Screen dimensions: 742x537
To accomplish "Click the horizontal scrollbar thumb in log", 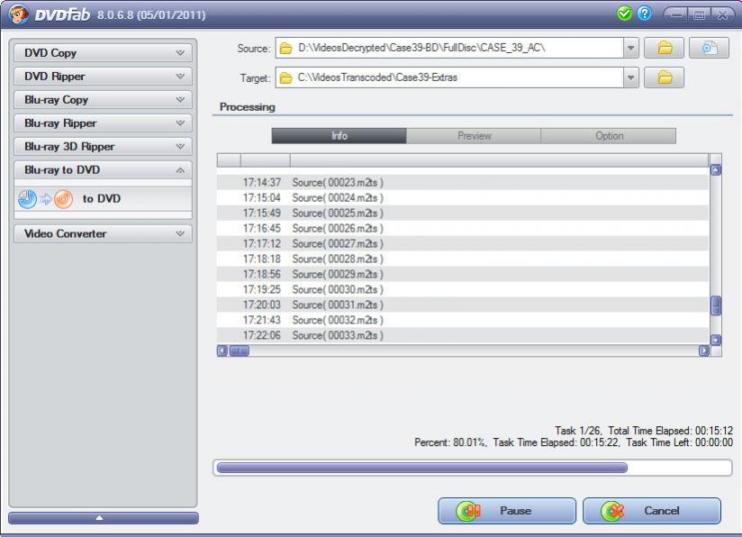I will tap(239, 350).
